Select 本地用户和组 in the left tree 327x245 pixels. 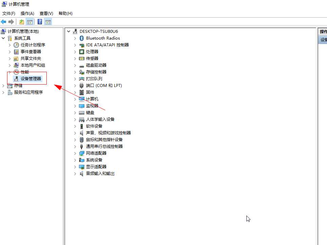pyautogui.click(x=33, y=65)
